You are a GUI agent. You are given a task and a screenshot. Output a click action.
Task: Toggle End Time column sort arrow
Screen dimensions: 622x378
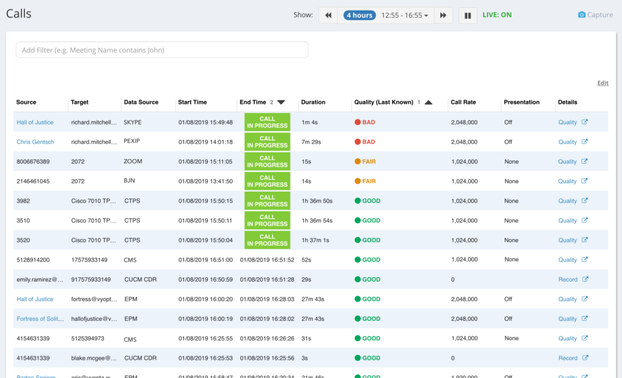pyautogui.click(x=281, y=103)
